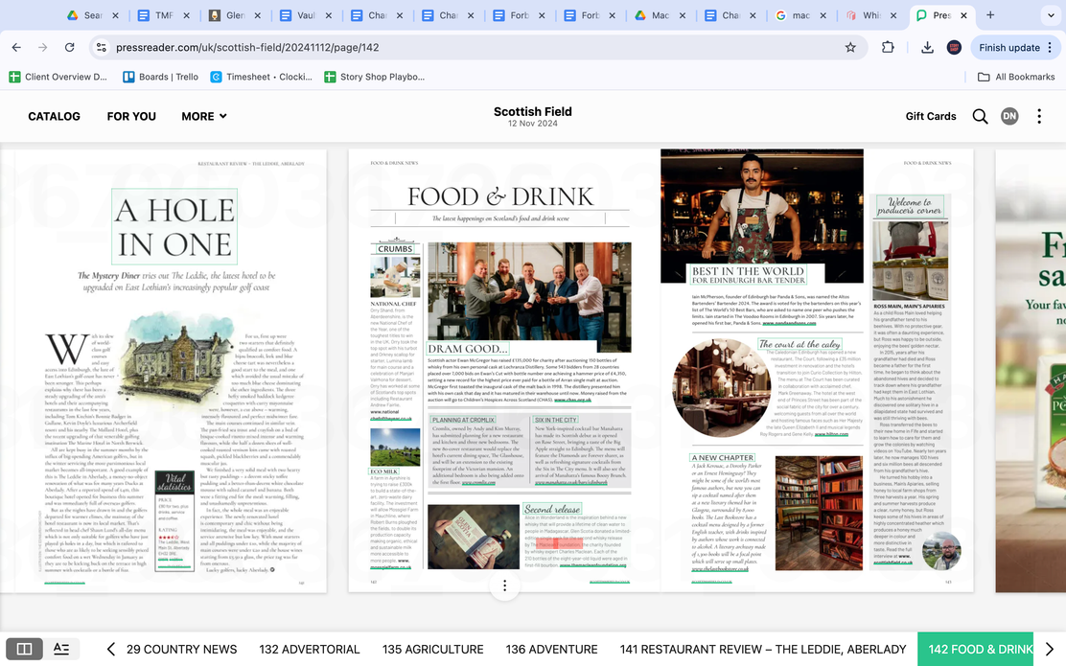Jump to 136 ADVENTURE section
1066x666 pixels.
(x=551, y=650)
